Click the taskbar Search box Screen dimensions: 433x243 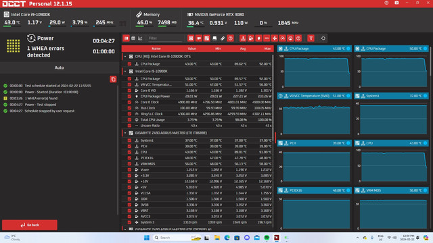tap(177, 238)
